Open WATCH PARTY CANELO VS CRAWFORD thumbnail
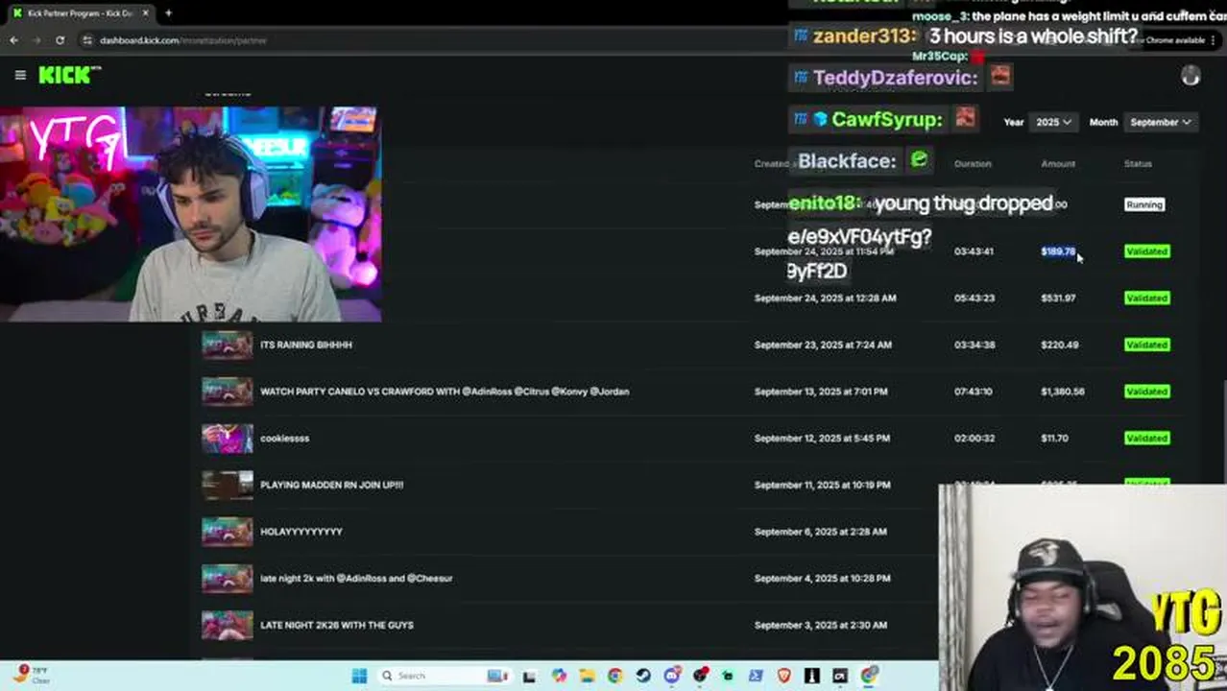This screenshot has height=691, width=1227. (228, 392)
